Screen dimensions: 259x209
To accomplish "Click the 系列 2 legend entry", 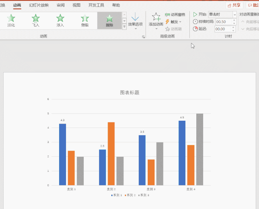I will point(130,195).
